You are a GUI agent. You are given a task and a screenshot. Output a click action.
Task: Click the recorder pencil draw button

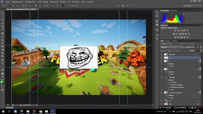(195, 108)
